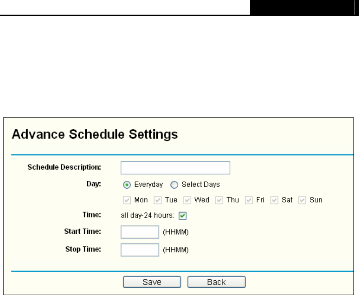Screen dimensions: 359x295
Task: Toggle the Fri checkbox
Action: pos(249,200)
